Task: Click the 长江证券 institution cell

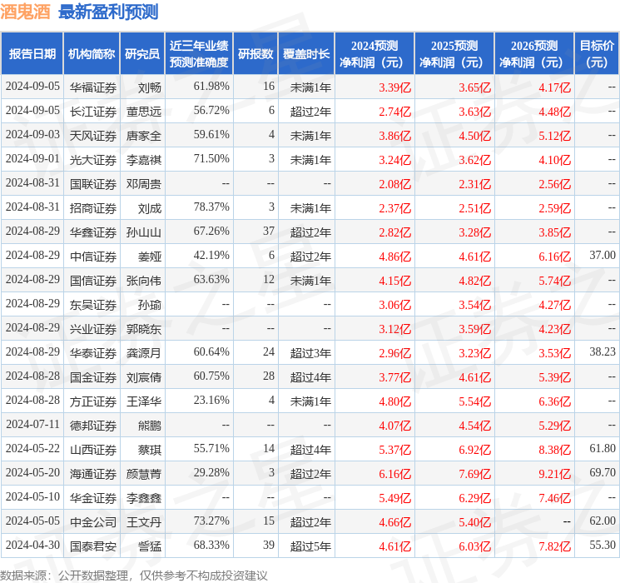Action: (93, 112)
